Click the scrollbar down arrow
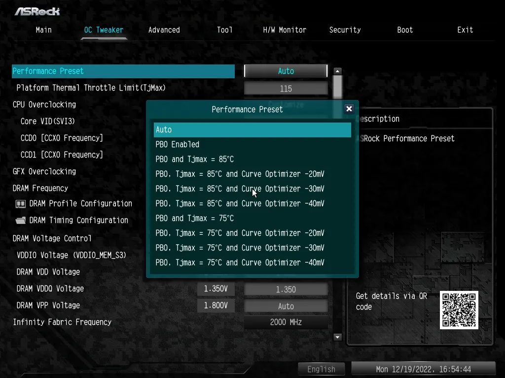 [337, 337]
